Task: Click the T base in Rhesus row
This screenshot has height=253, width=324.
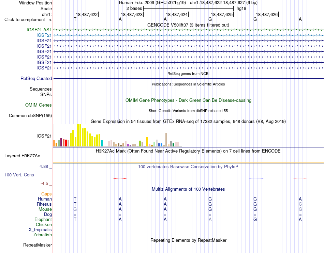Action: point(75,204)
